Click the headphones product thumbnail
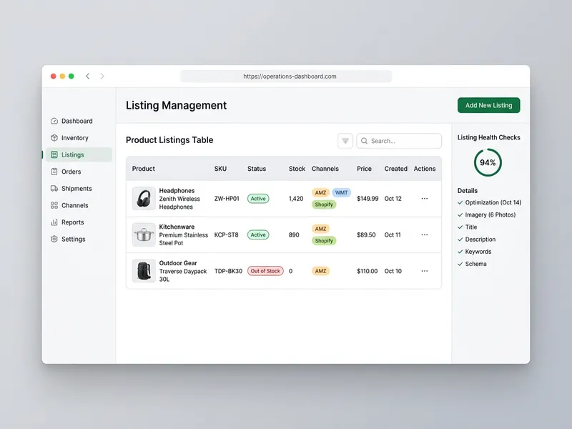572x429 pixels. click(144, 199)
